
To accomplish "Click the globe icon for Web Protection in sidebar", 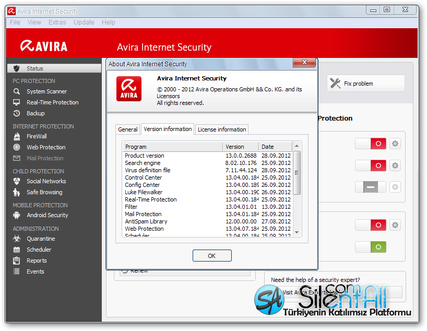I will pos(17,147).
